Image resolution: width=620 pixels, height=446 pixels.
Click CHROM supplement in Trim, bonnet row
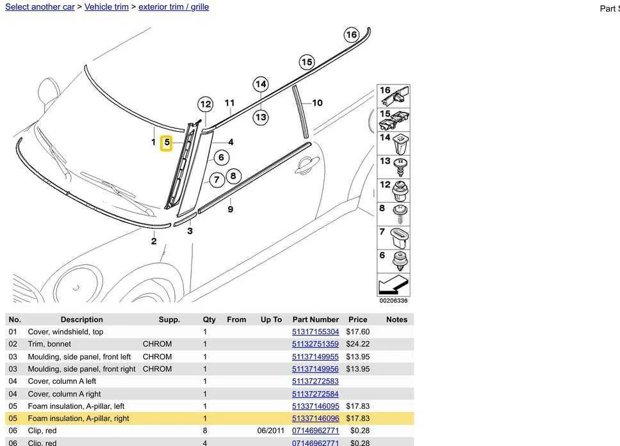[x=158, y=344]
